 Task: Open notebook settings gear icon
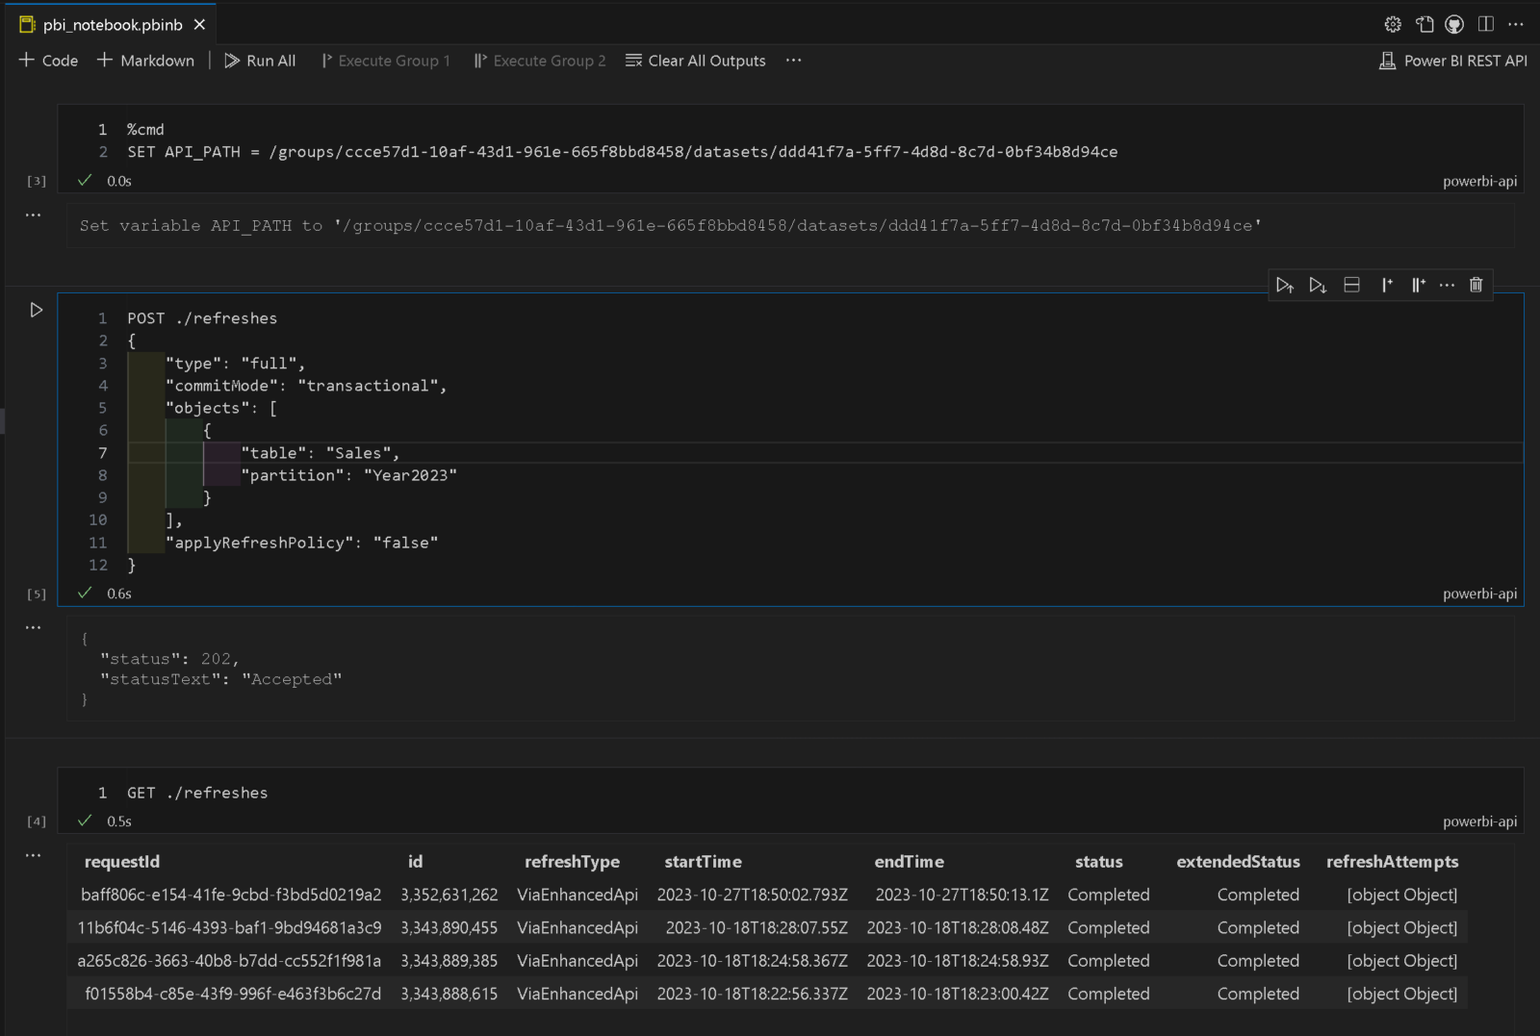[x=1393, y=24]
